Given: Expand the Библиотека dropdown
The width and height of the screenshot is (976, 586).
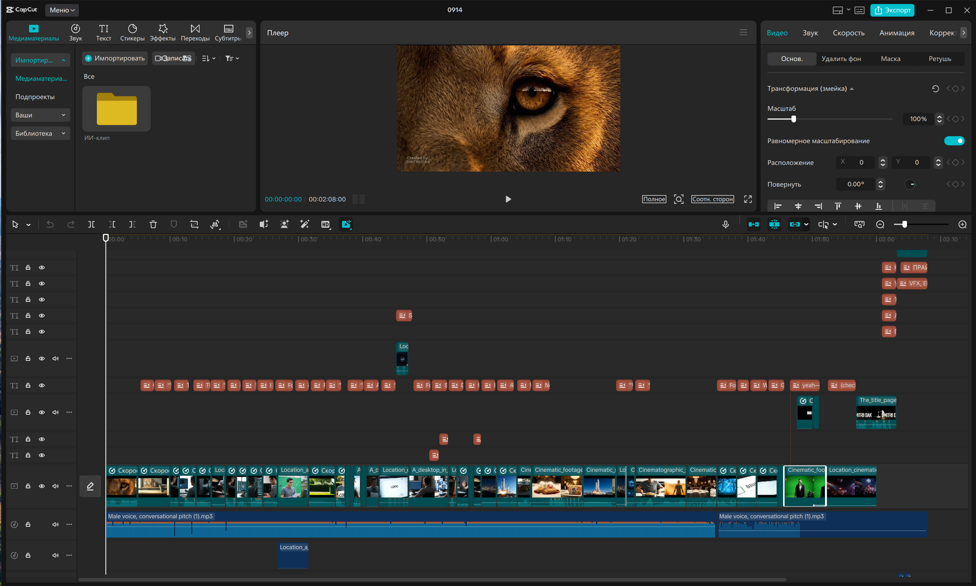Looking at the screenshot, I should click(40, 133).
